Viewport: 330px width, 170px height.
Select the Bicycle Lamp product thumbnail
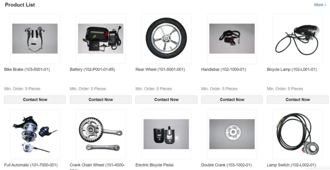[297, 39]
